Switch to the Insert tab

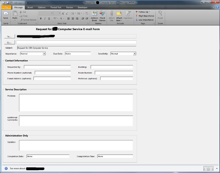click(x=30, y=7)
